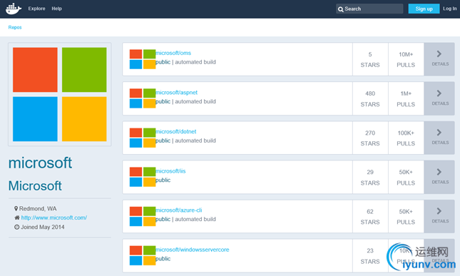The image size is (460, 276).
Task: Open the Help menu
Action: point(56,9)
